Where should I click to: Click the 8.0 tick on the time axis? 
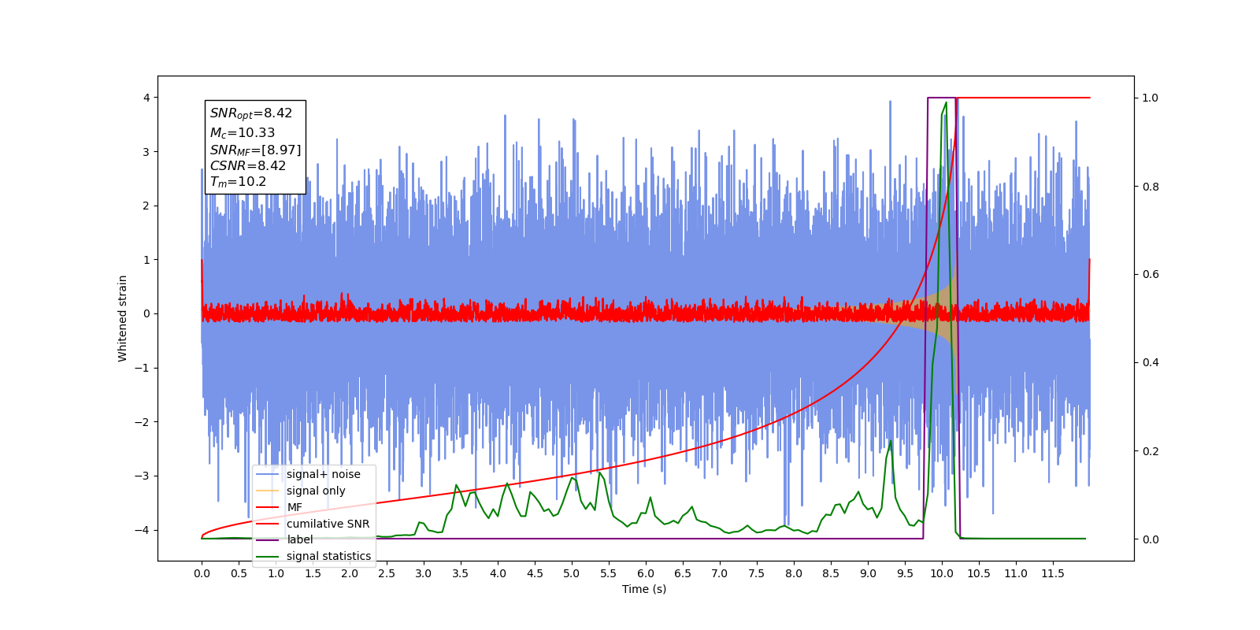794,573
